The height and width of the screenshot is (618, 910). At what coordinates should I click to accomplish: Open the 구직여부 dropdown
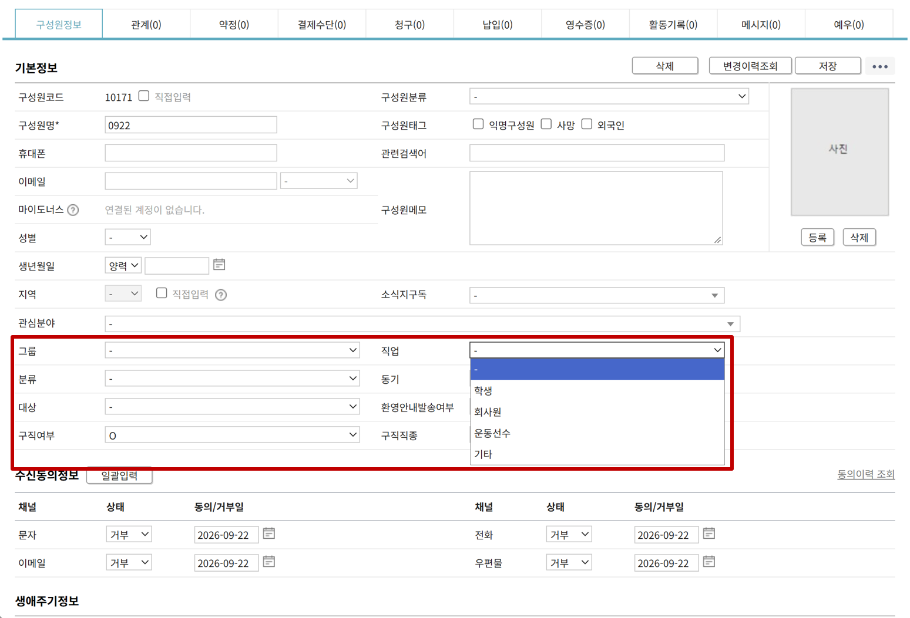(232, 435)
